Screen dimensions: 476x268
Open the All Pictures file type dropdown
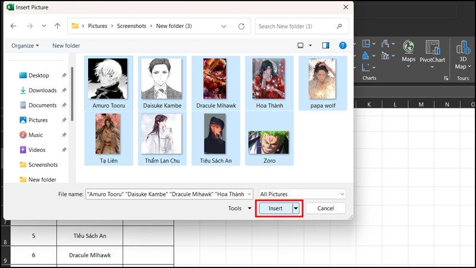302,194
